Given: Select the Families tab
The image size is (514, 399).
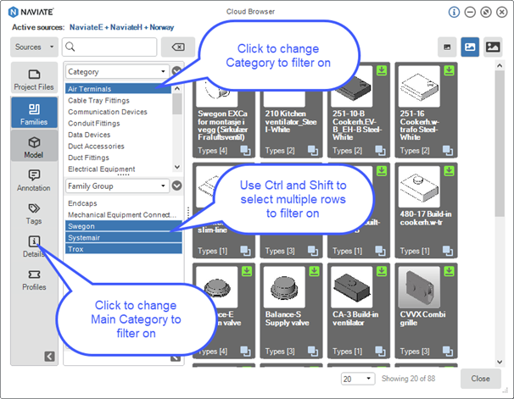Looking at the screenshot, I should pos(34,113).
